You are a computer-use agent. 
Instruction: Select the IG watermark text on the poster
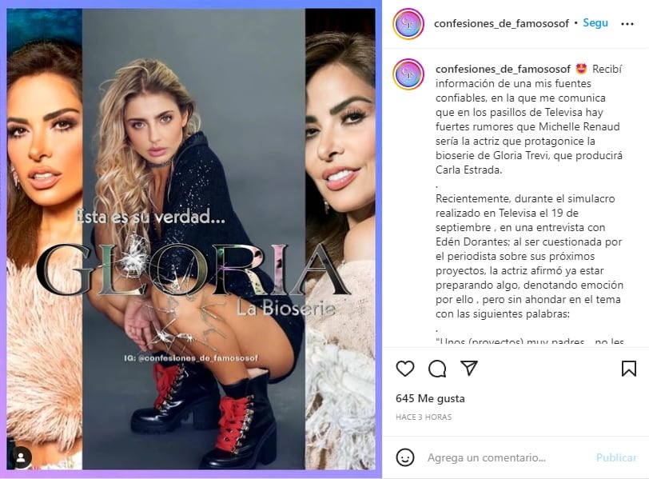[191, 357]
